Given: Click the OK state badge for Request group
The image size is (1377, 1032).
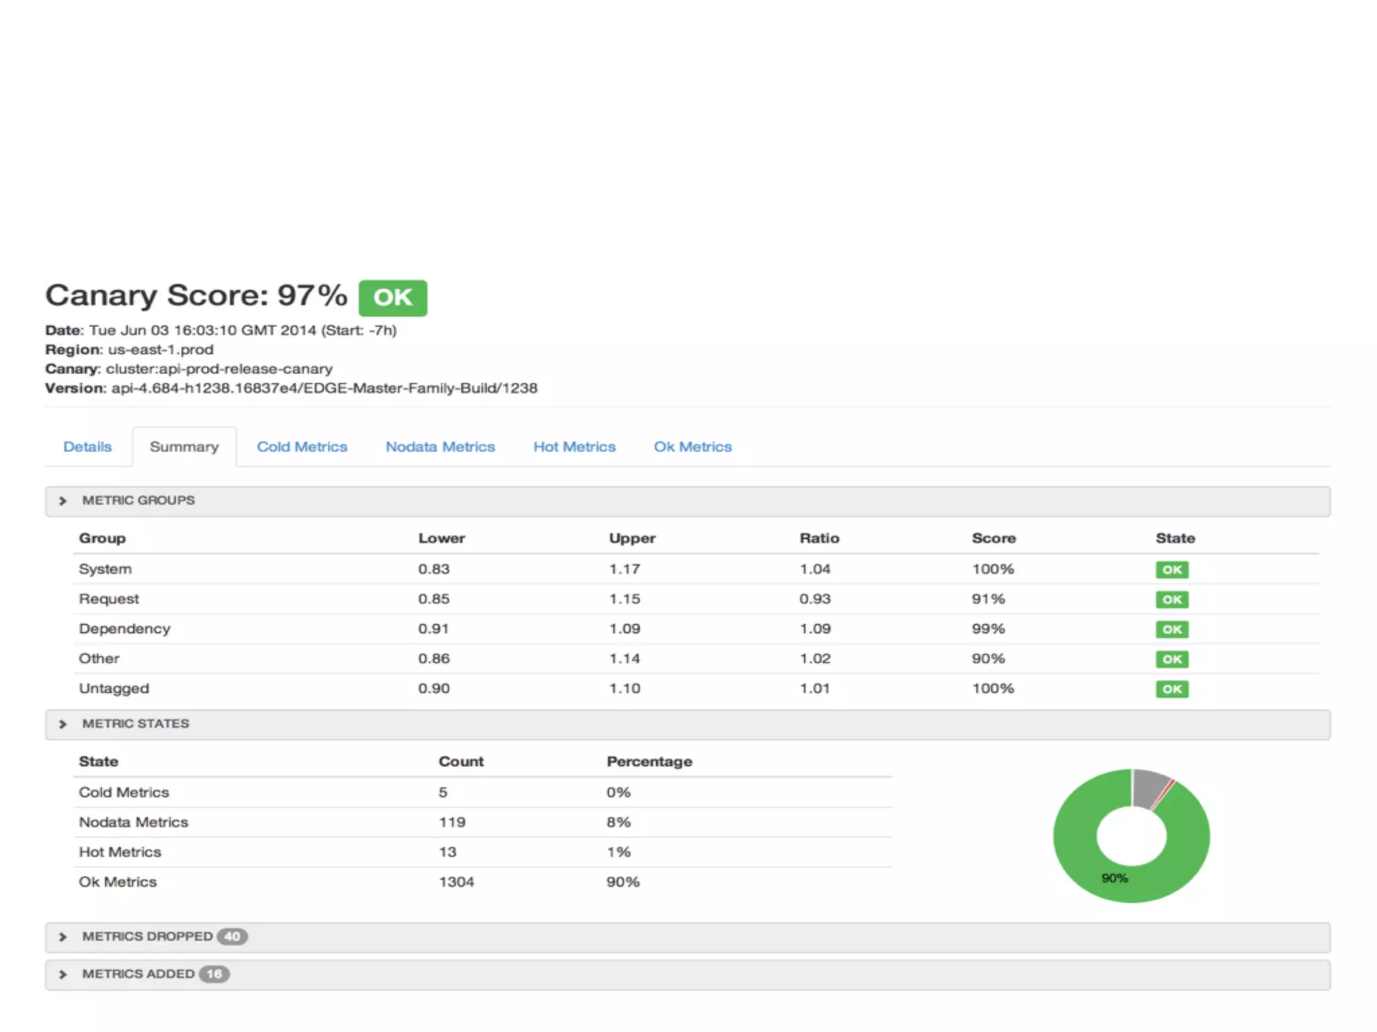Looking at the screenshot, I should pos(1172,599).
